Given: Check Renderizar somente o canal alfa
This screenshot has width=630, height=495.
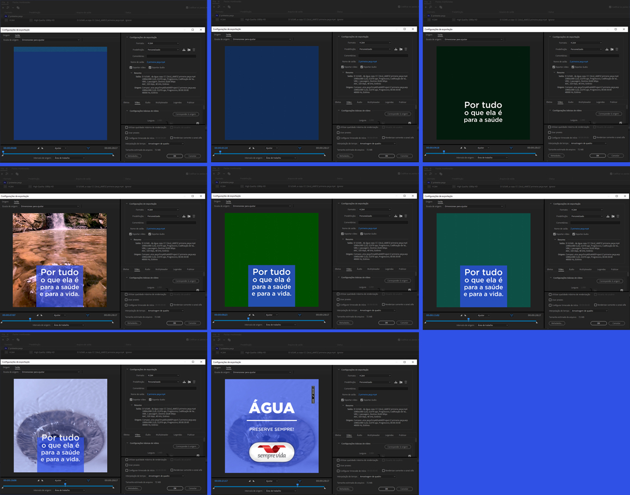Looking at the screenshot, I should pyautogui.click(x=171, y=137).
